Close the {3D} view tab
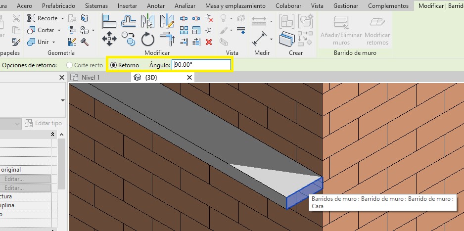This screenshot has height=231, width=464. [189, 78]
